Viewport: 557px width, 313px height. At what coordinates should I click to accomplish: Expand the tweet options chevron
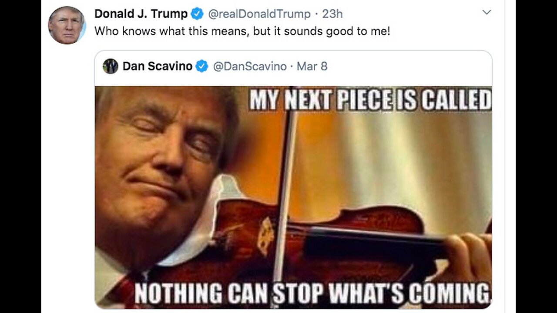click(487, 13)
